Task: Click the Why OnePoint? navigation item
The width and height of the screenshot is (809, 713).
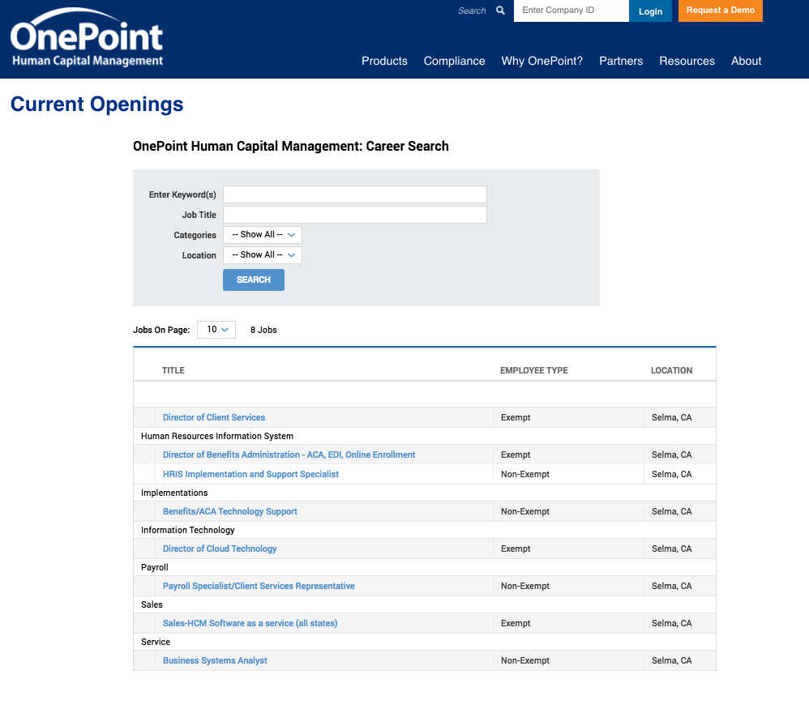Action: coord(541,61)
